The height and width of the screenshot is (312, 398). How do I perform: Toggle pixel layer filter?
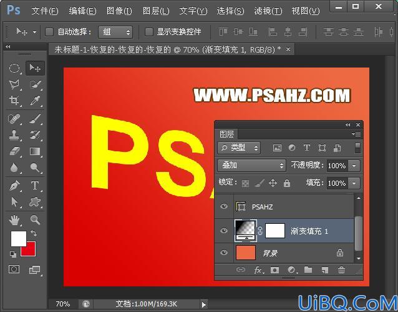277,148
